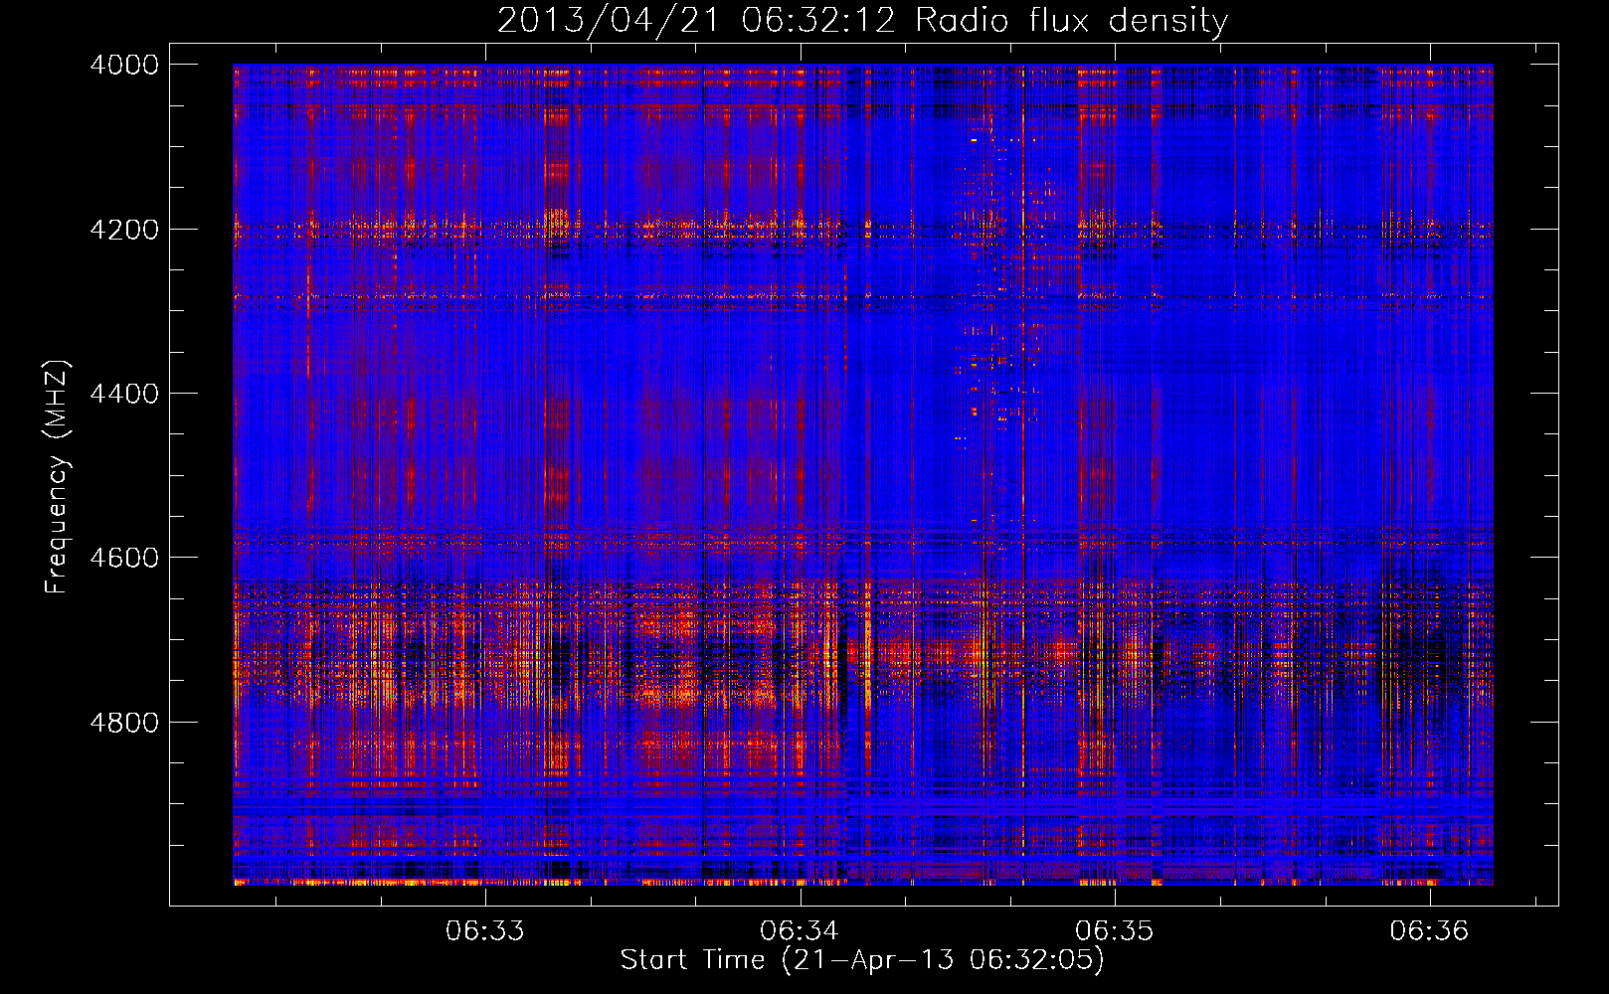The width and height of the screenshot is (1609, 994).
Task: Click the 4800 frequency tick label
Action: [124, 722]
